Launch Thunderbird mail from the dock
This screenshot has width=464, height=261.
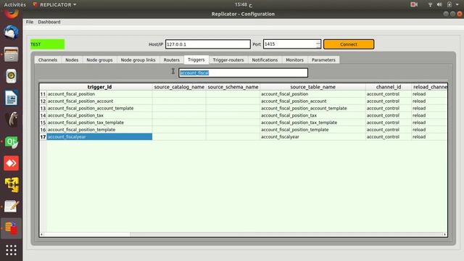[12, 32]
